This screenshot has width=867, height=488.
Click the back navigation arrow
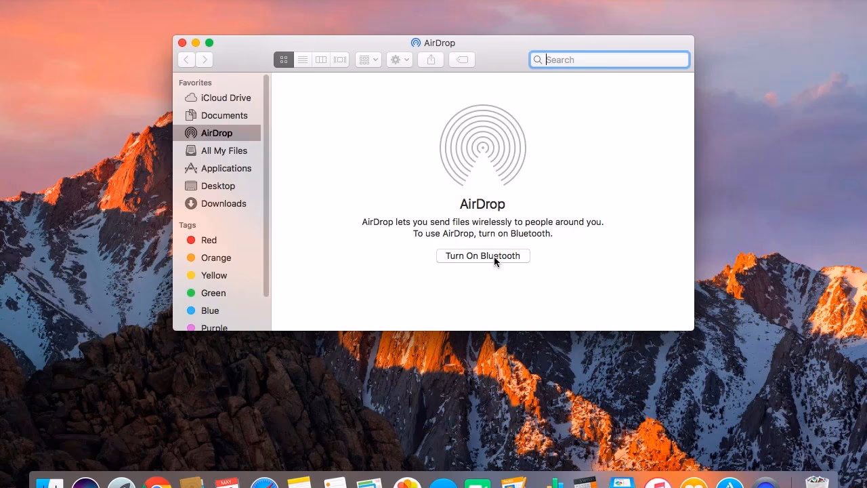(186, 60)
